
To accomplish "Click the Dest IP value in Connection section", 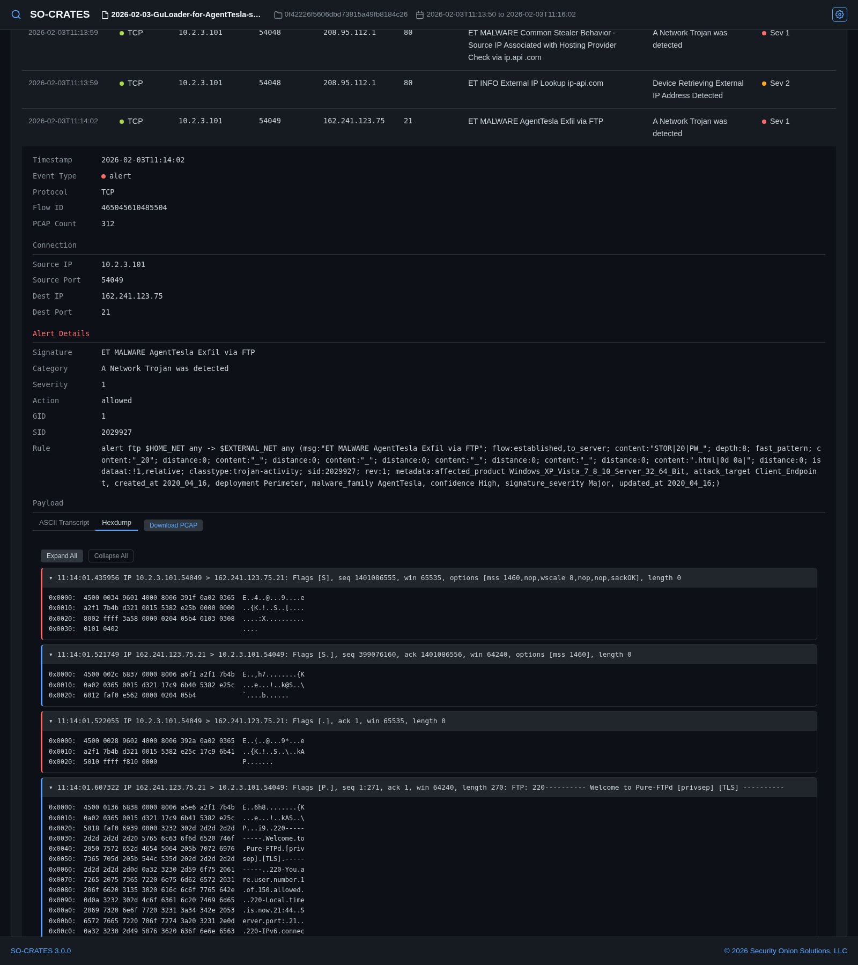I will coord(132,296).
